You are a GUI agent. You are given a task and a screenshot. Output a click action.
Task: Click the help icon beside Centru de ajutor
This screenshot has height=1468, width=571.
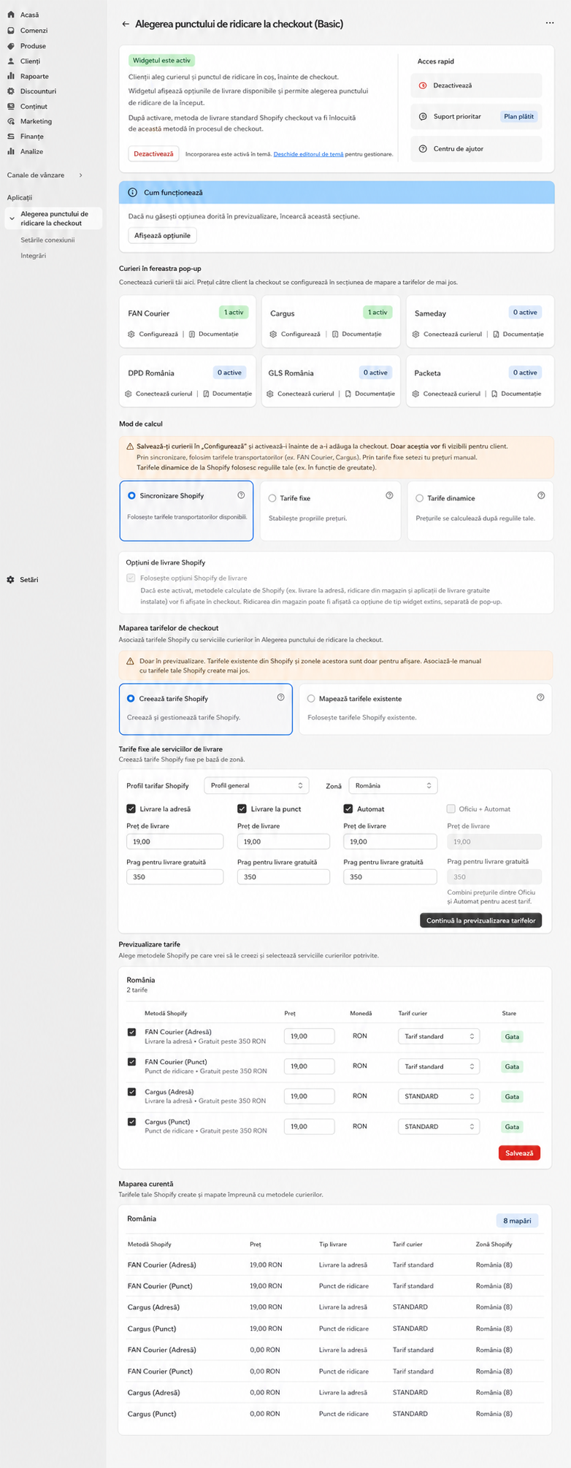[423, 149]
